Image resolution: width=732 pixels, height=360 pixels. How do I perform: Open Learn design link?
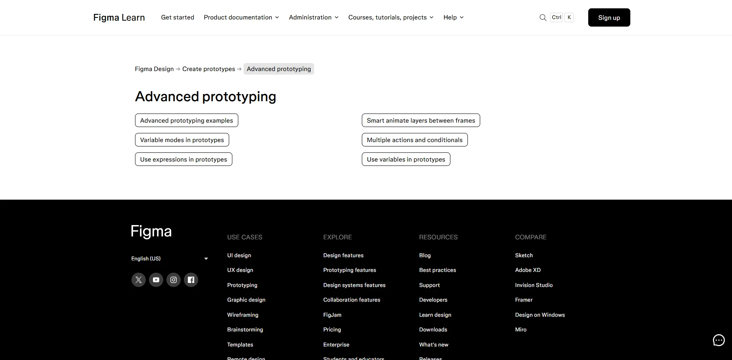coord(435,315)
